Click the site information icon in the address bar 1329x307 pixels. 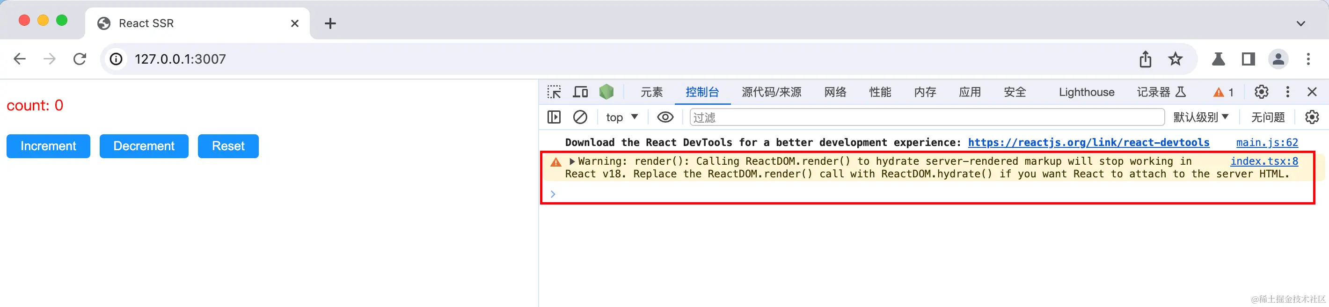coord(117,59)
